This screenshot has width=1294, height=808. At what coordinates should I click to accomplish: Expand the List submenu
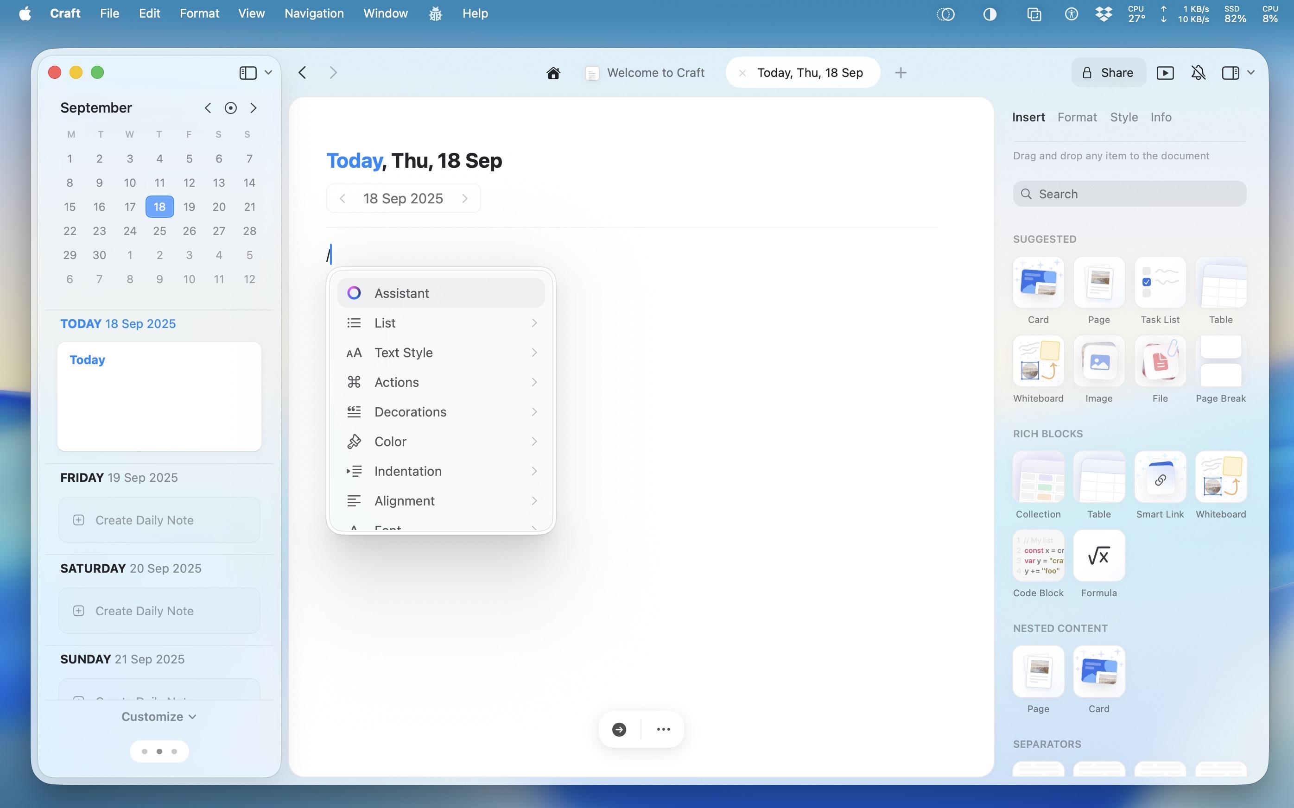[x=441, y=323]
